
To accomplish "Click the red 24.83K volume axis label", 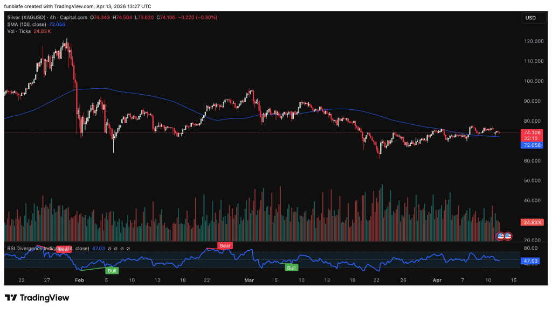I will [532, 222].
